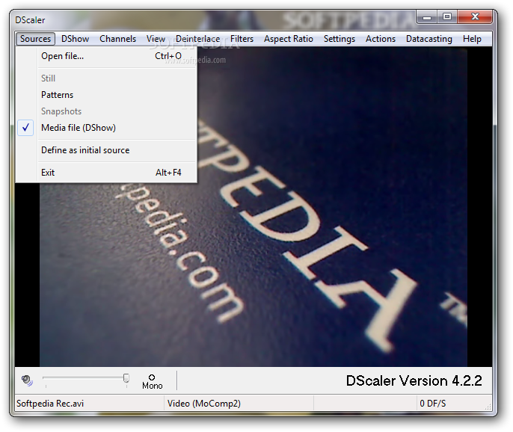Click the window resize grip
Screen dimensions: 513x432
[488, 407]
